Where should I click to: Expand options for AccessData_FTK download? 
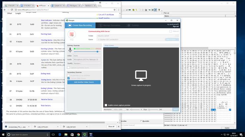[x=29, y=127]
